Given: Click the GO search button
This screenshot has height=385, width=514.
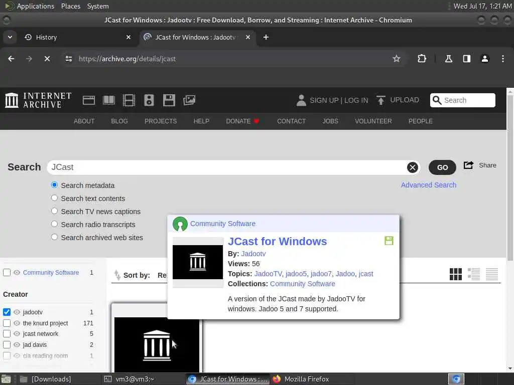Looking at the screenshot, I should click(442, 167).
